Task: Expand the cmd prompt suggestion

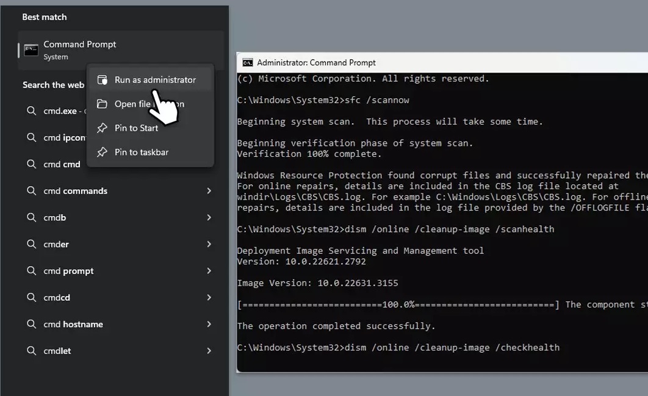Action: [209, 270]
